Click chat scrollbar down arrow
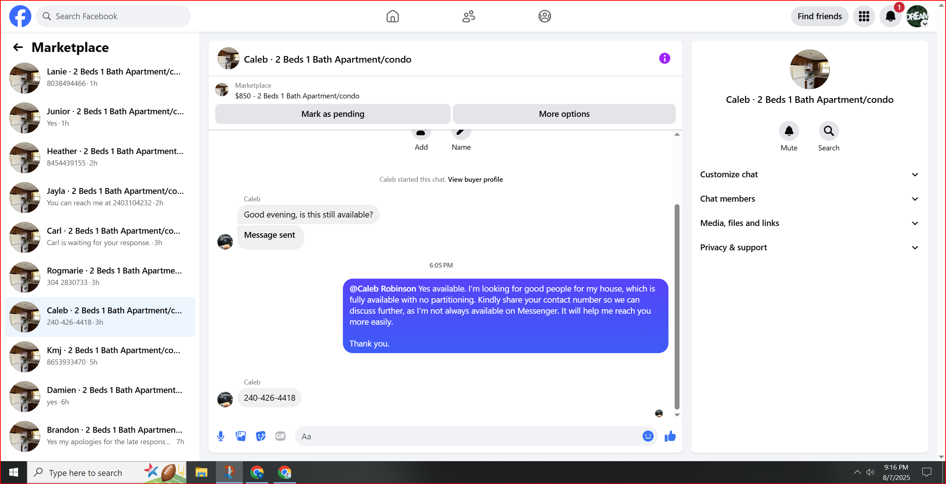946x484 pixels. click(x=677, y=415)
